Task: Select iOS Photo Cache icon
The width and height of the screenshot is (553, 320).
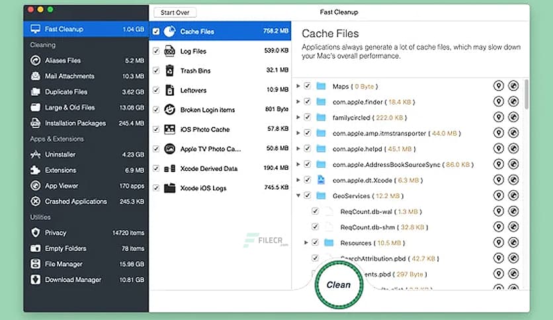Action: click(169, 130)
